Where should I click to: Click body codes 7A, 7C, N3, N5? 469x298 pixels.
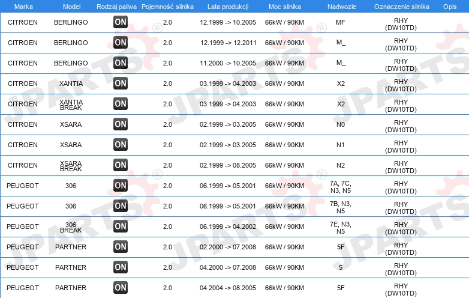tap(341, 187)
